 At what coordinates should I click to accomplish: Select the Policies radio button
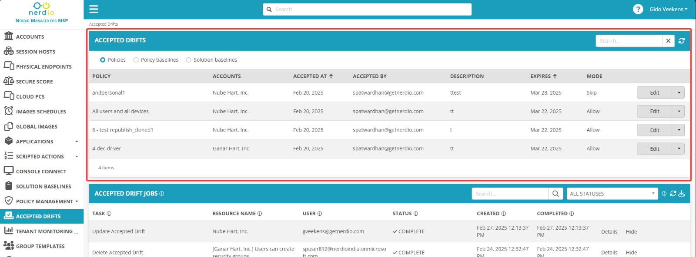point(103,60)
